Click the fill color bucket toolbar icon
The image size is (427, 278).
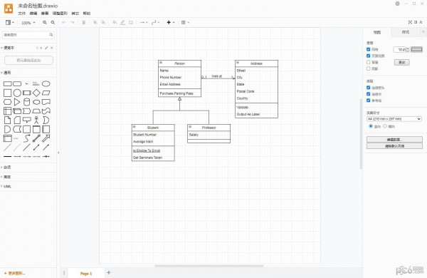click(x=115, y=23)
